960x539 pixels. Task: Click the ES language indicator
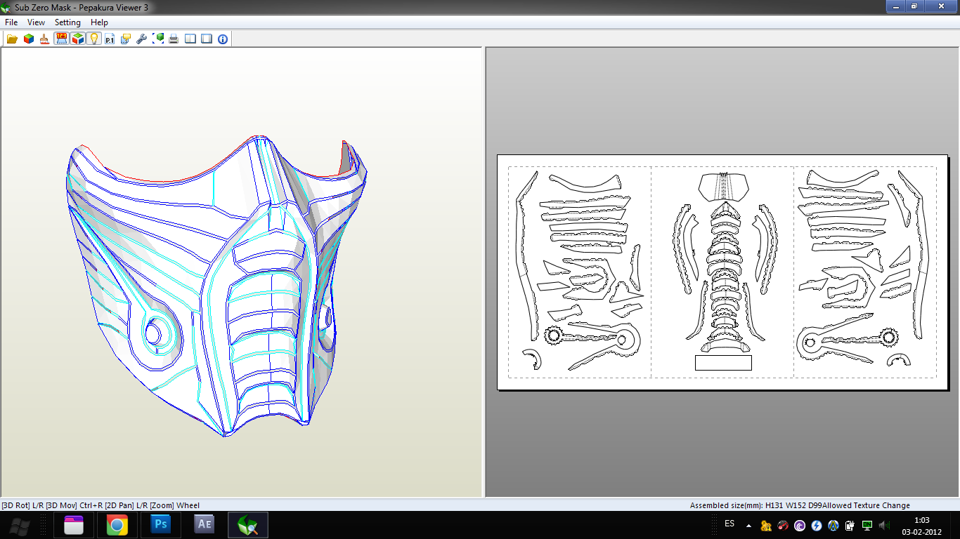click(729, 524)
